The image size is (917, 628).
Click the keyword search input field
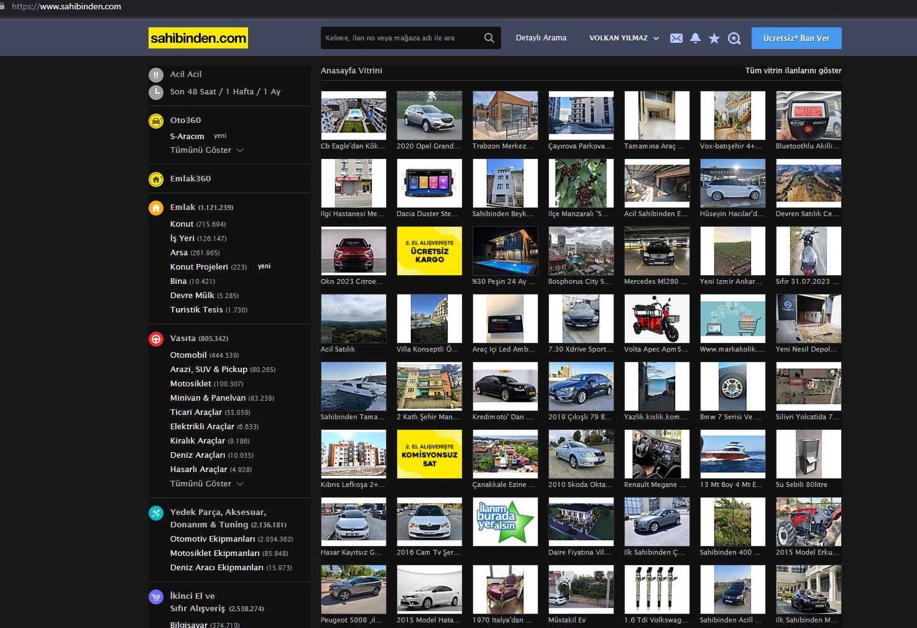pyautogui.click(x=401, y=38)
